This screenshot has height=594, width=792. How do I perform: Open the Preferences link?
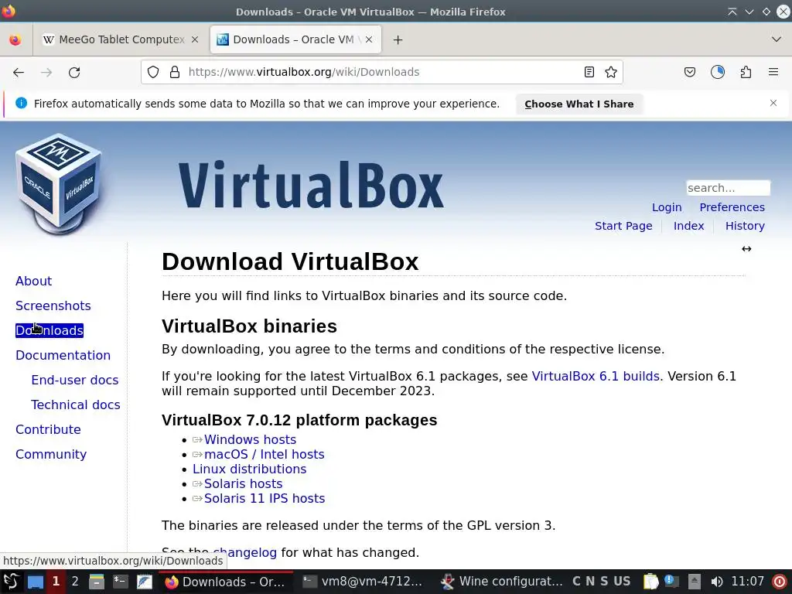(732, 207)
